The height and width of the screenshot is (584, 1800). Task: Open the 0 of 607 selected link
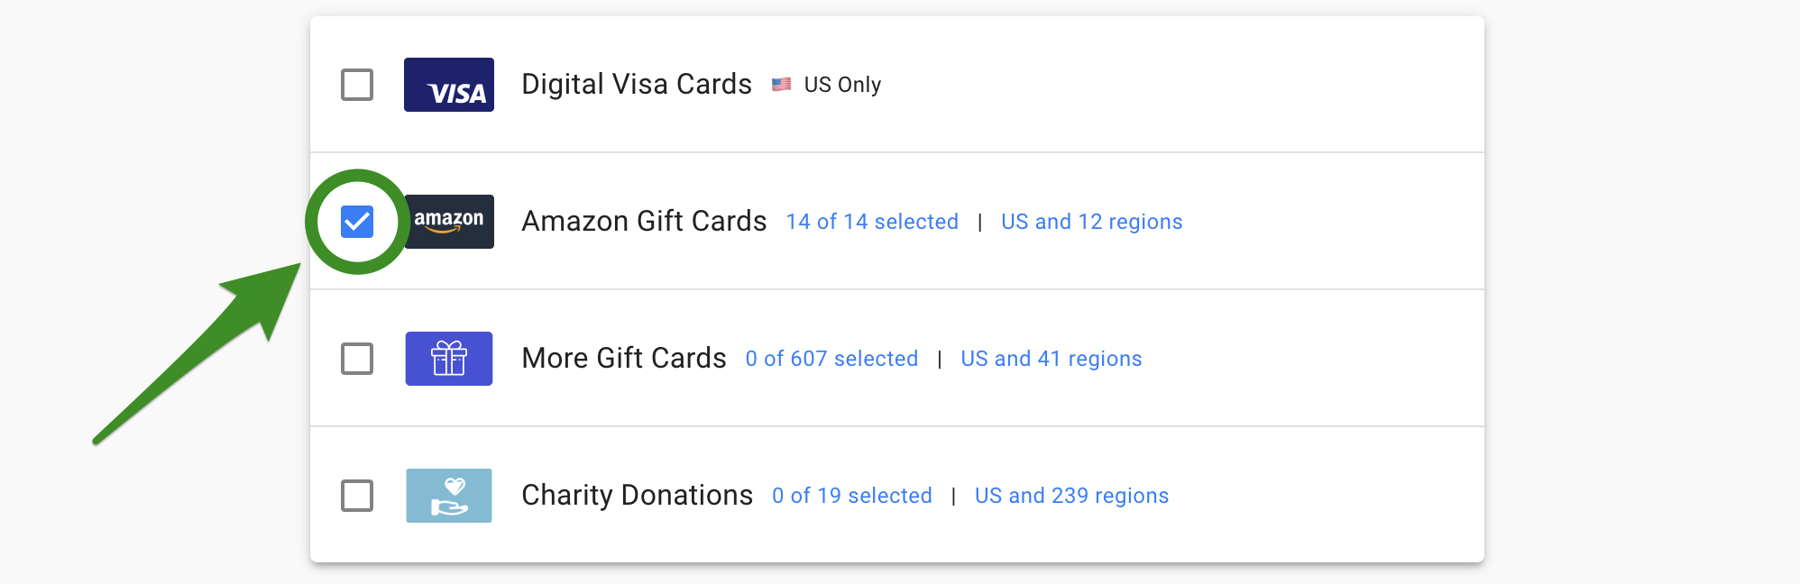pos(831,359)
